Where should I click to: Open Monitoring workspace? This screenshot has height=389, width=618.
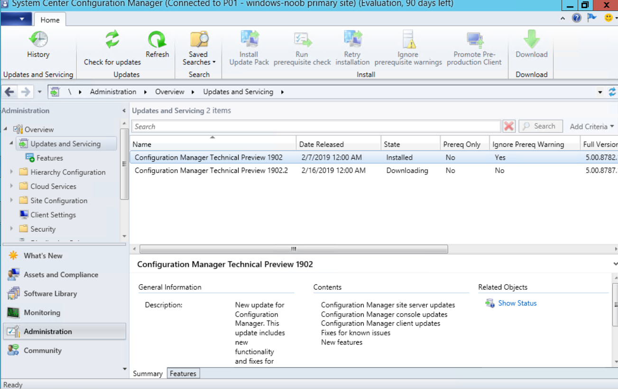65,313
